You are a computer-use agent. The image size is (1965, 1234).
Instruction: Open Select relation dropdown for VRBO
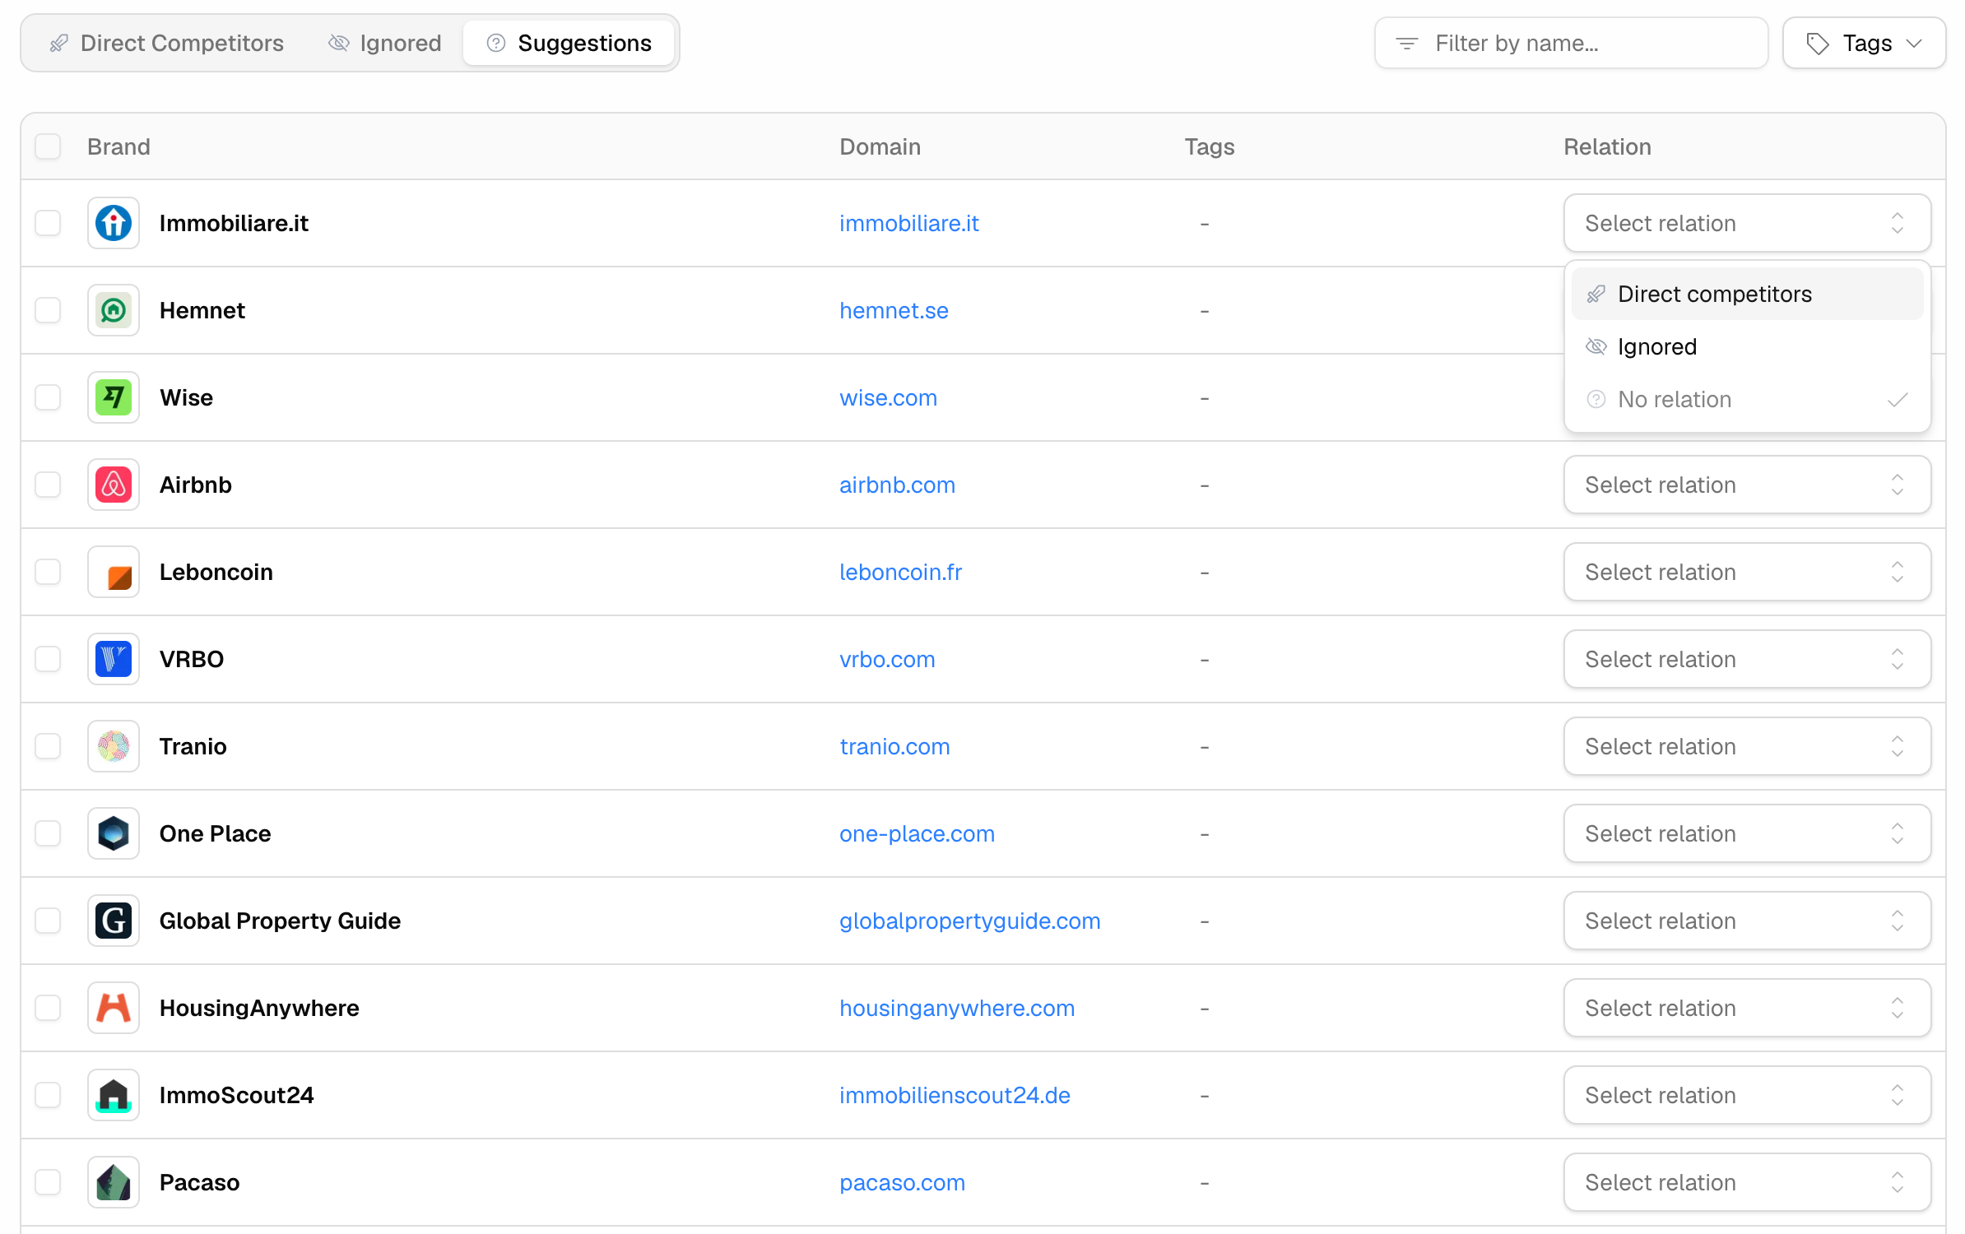[1747, 659]
